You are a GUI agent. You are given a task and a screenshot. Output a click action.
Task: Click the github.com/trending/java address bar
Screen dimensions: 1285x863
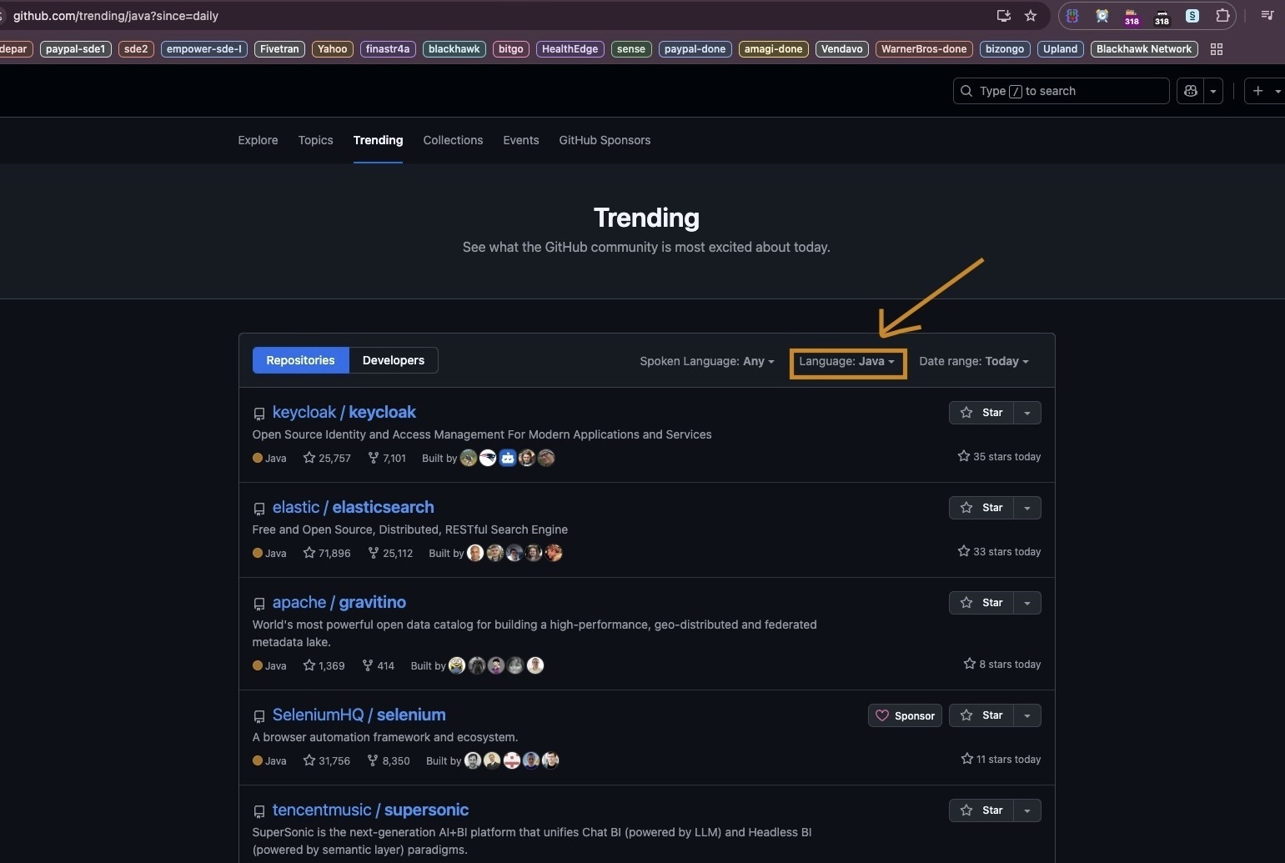click(x=500, y=16)
